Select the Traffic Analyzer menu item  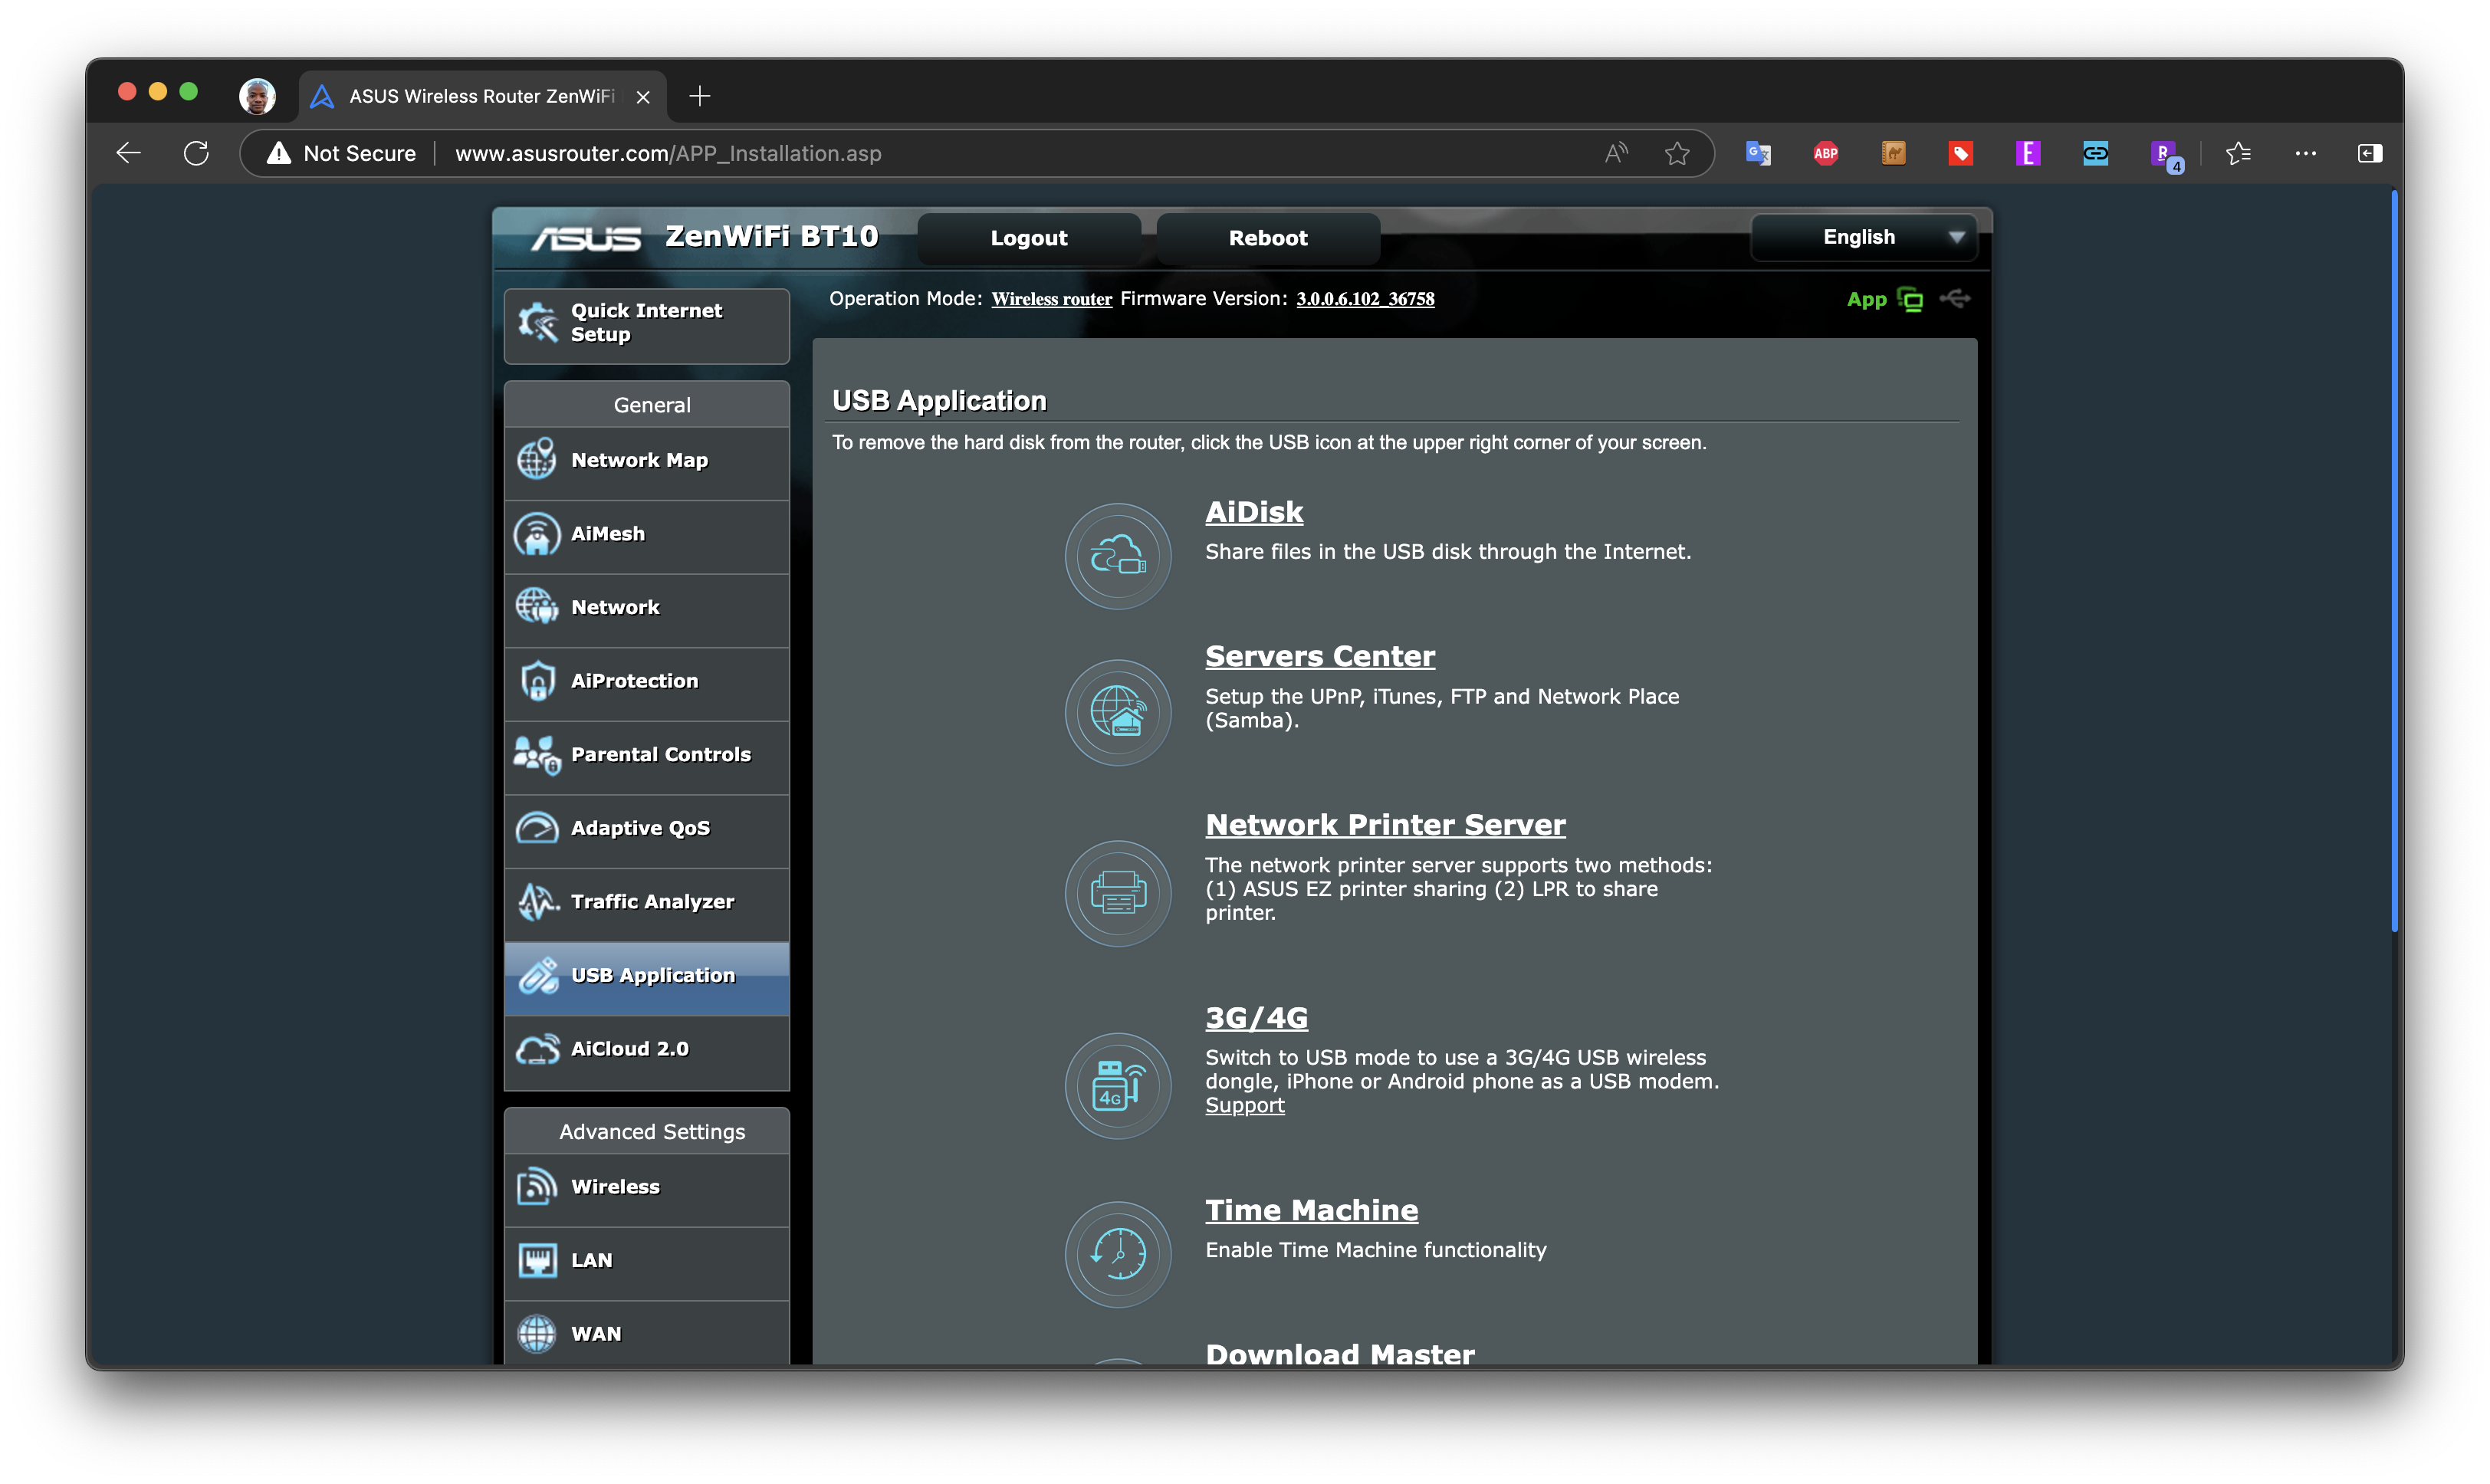pyautogui.click(x=652, y=901)
